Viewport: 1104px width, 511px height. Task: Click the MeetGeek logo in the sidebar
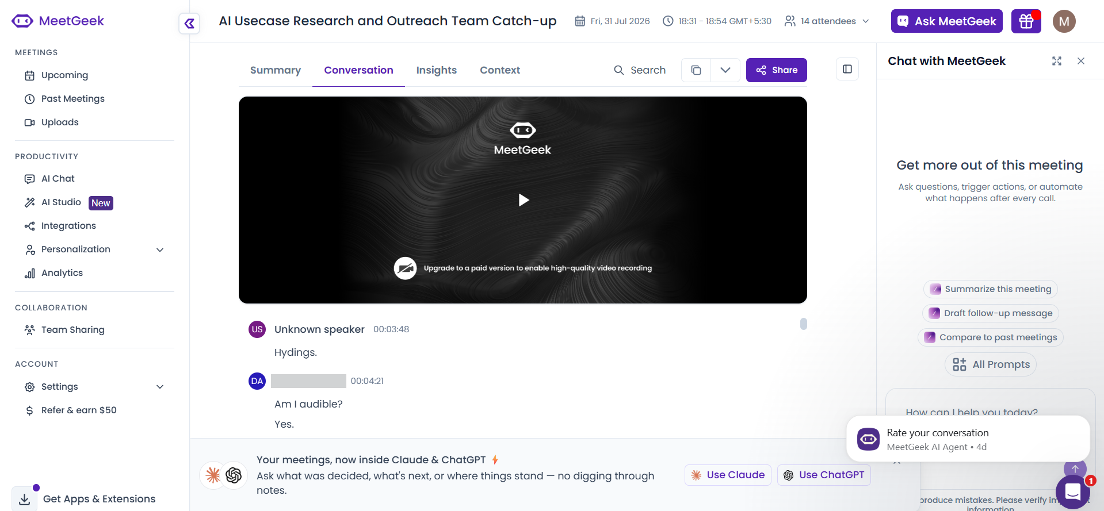[58, 21]
